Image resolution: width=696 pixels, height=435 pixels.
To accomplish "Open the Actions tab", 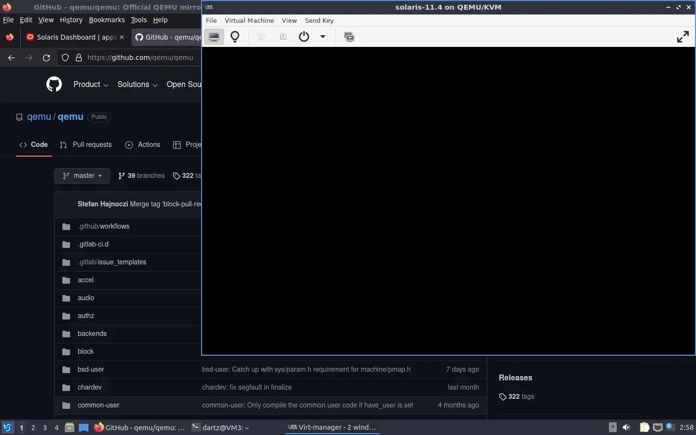I will (143, 145).
